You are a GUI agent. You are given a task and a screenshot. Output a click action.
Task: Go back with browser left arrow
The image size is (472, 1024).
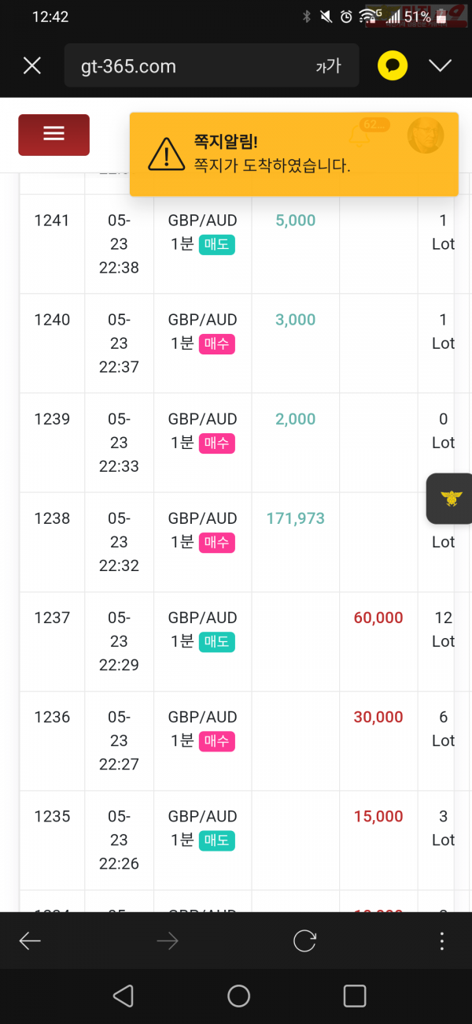(30, 941)
